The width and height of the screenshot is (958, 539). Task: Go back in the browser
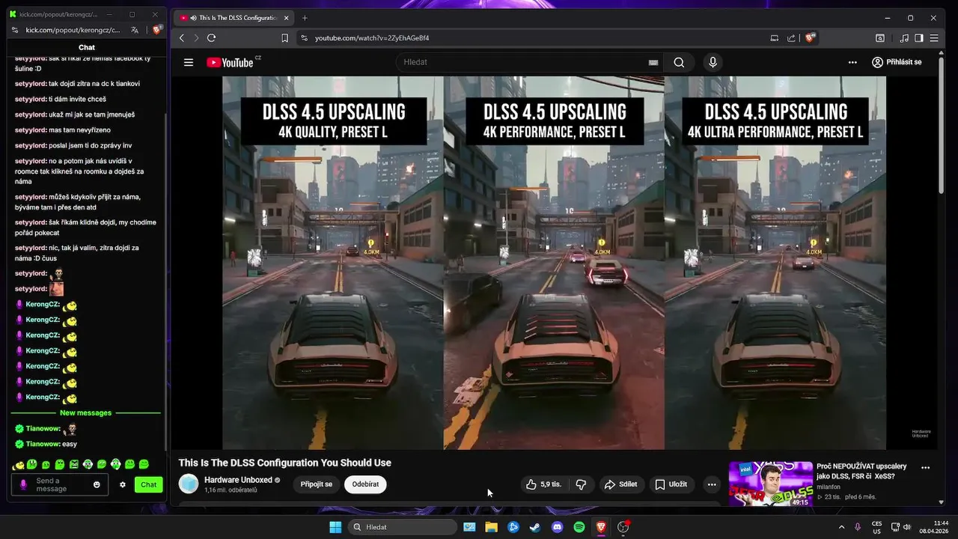(x=182, y=37)
